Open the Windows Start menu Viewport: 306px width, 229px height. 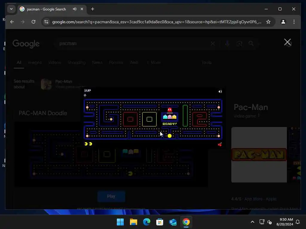[120, 222]
